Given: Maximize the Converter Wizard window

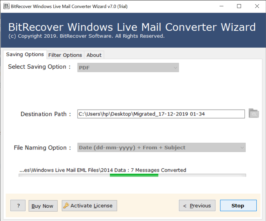Looking at the screenshot, I should (239, 6).
